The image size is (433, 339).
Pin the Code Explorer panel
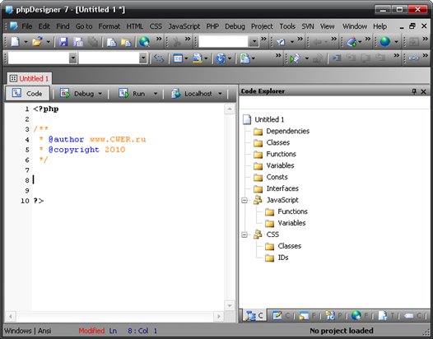414,91
